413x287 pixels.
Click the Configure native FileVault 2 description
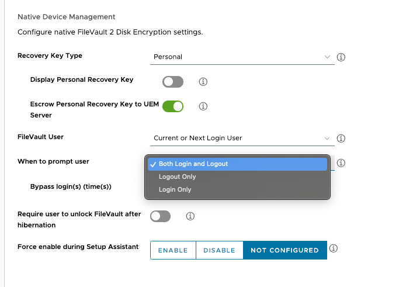(x=110, y=32)
